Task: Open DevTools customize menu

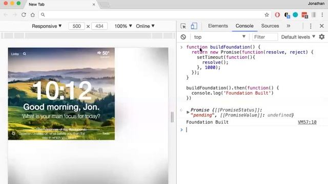Action: [311, 26]
